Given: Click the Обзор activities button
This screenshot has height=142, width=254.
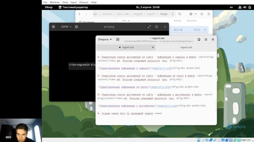Looking at the screenshot, I should click(48, 7).
